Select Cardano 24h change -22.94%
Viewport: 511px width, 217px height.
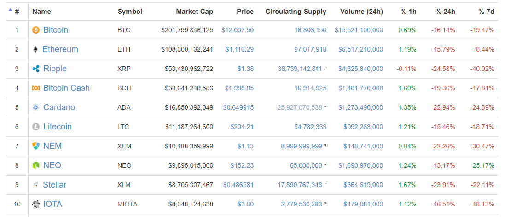pos(443,107)
